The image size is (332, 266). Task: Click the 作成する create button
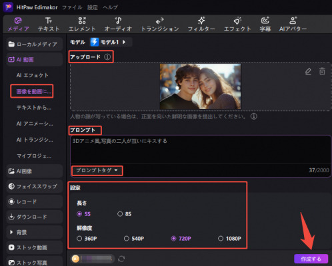pyautogui.click(x=311, y=259)
